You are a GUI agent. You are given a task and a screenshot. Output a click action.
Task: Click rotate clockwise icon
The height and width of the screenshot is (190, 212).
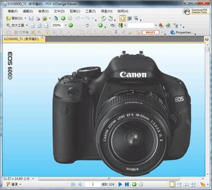tap(111, 18)
